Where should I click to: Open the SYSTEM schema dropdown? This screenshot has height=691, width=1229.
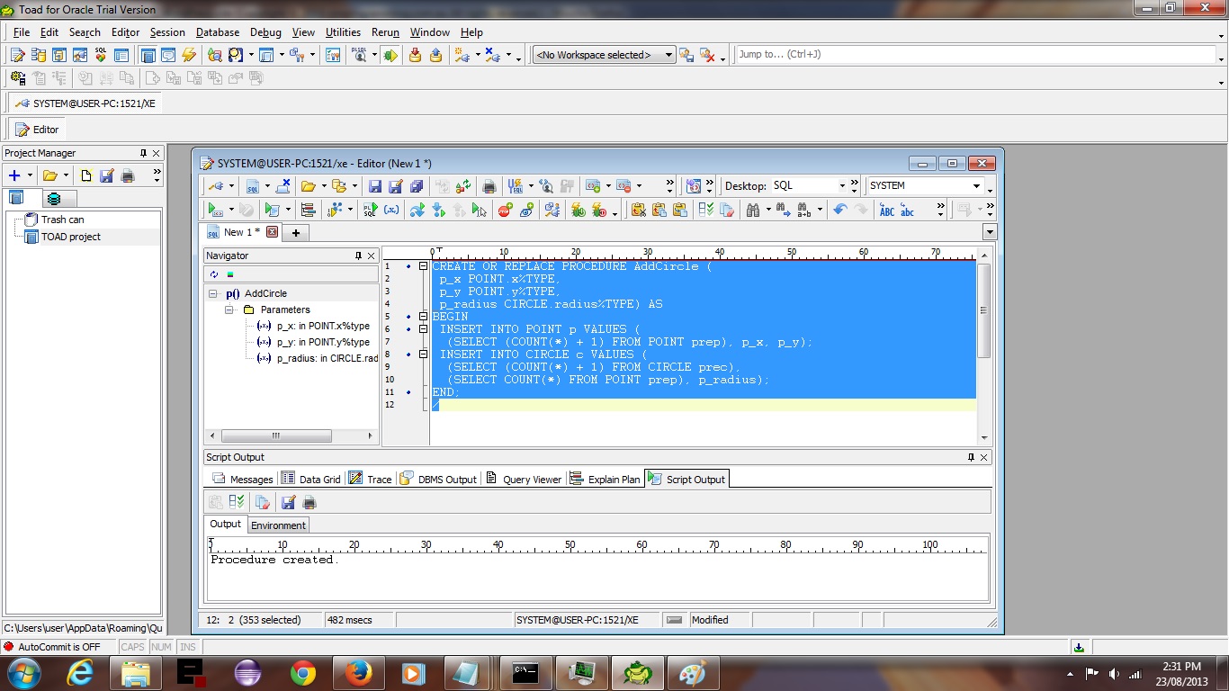coord(976,186)
